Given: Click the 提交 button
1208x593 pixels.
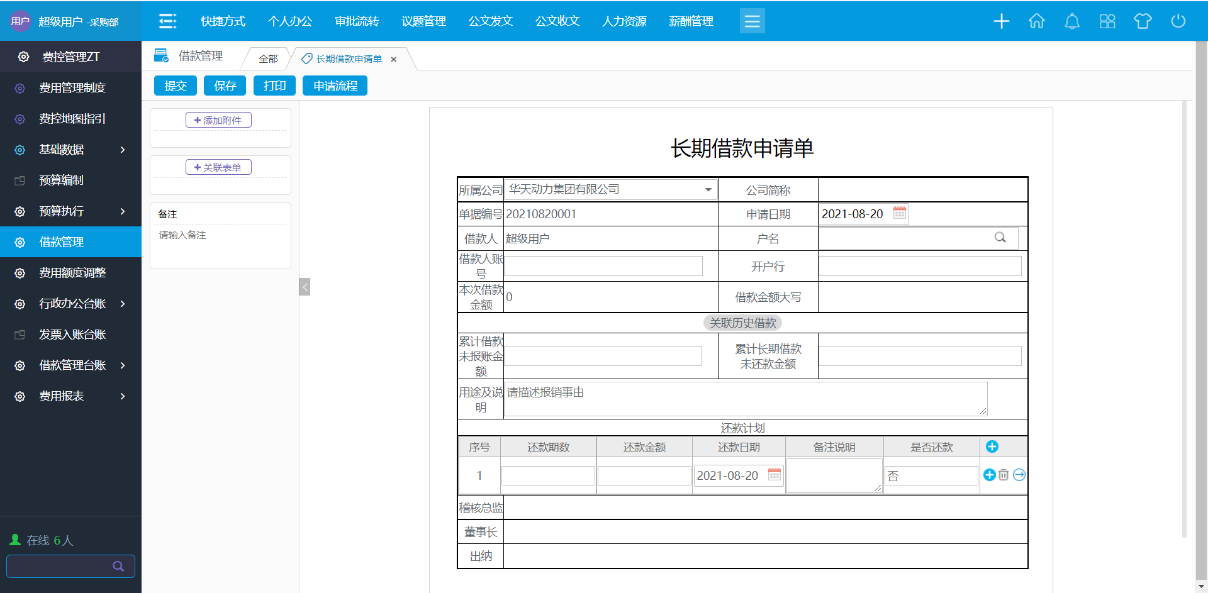Looking at the screenshot, I should pos(176,86).
